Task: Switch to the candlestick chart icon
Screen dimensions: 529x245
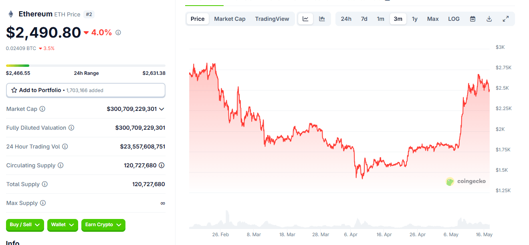Action: pyautogui.click(x=321, y=18)
